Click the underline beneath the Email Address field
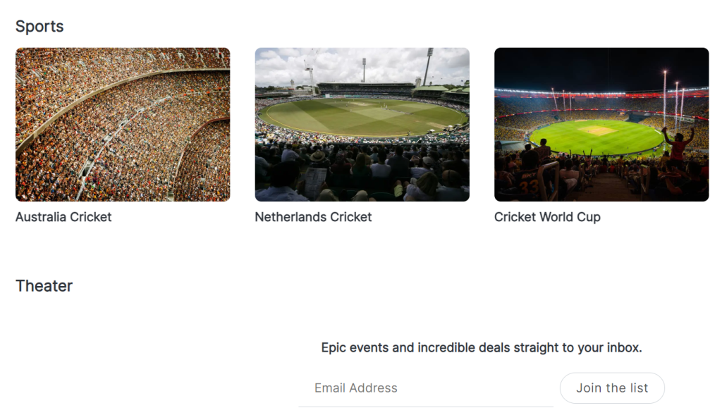Image resolution: width=722 pixels, height=415 pixels. pyautogui.click(x=425, y=407)
